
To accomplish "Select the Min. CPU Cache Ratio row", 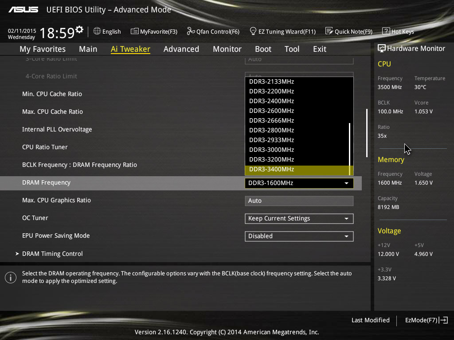I will tap(52, 94).
